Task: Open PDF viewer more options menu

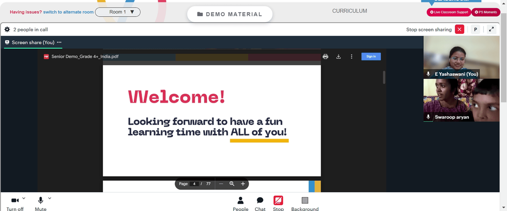Action: click(351, 57)
